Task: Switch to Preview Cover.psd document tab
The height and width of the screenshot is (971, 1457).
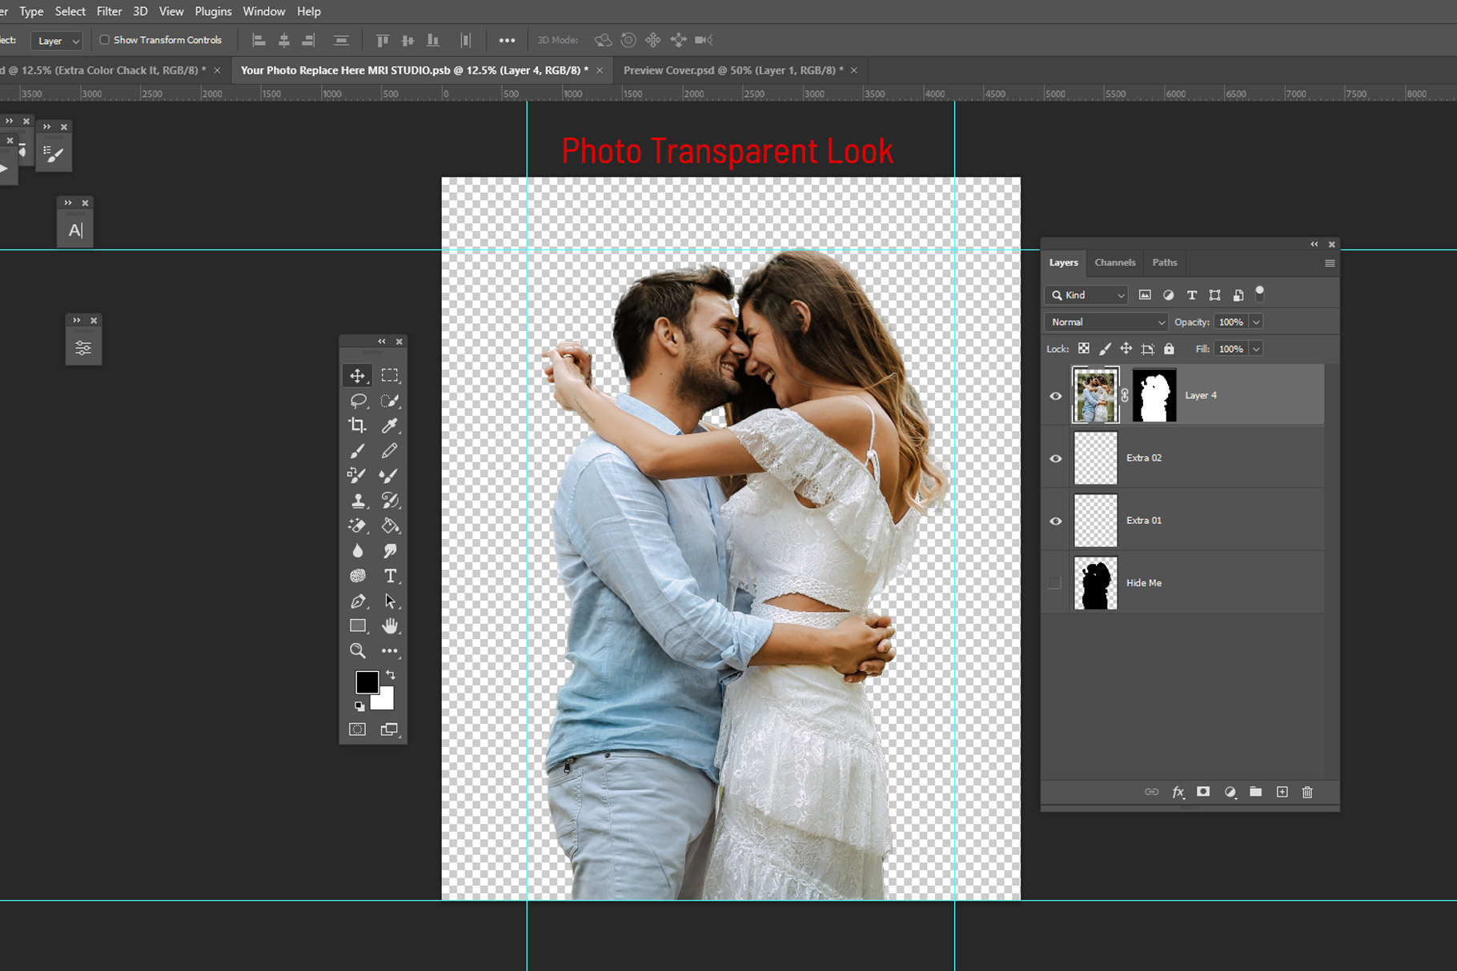Action: tap(733, 70)
